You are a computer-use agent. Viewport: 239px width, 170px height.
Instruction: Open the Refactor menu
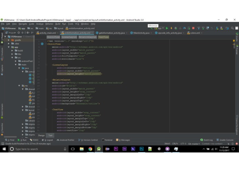[49, 24]
